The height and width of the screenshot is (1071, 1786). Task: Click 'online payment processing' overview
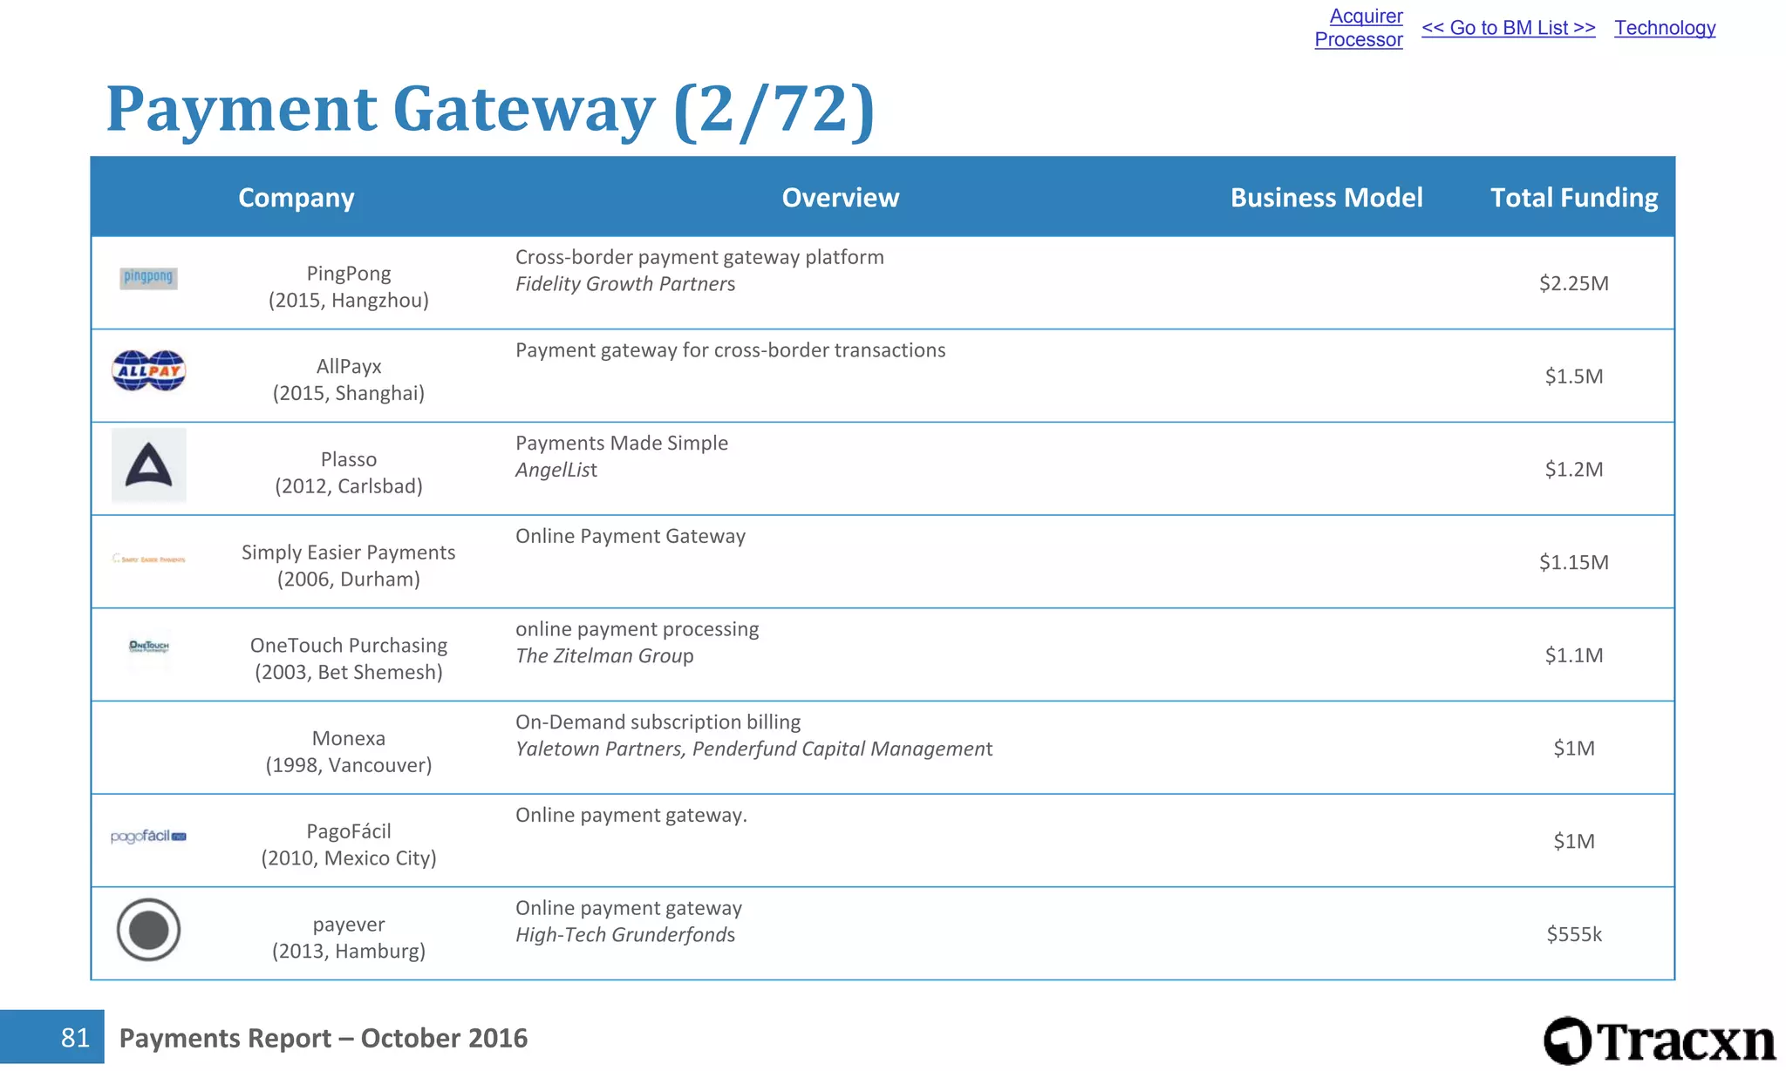point(637,629)
